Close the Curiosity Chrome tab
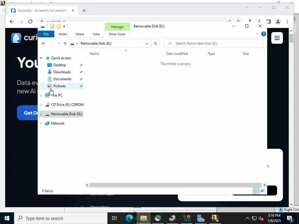The image size is (299, 224). pos(73,11)
